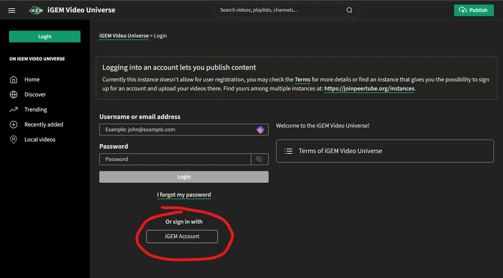Viewport: 503px width, 278px height.
Task: Toggle password visibility eye icon
Action: pyautogui.click(x=259, y=159)
